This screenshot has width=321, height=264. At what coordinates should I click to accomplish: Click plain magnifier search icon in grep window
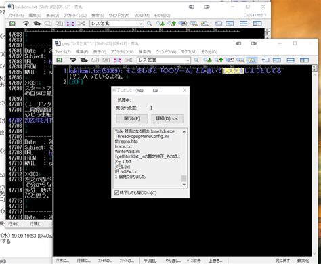pos(196,60)
